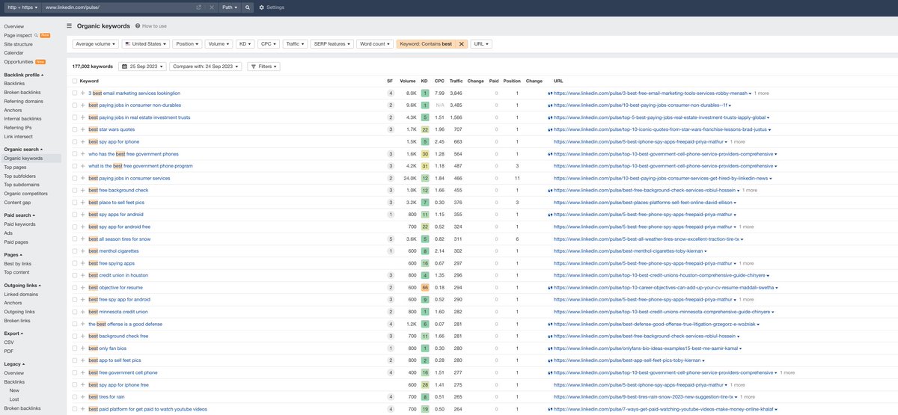Screen dimensions: 898x415
Task: Open the SERP features filter dropdown
Action: point(332,44)
